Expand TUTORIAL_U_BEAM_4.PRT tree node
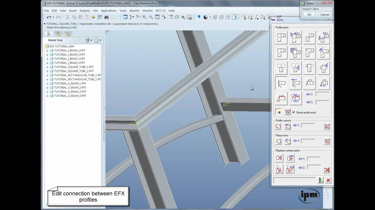 click(x=47, y=96)
